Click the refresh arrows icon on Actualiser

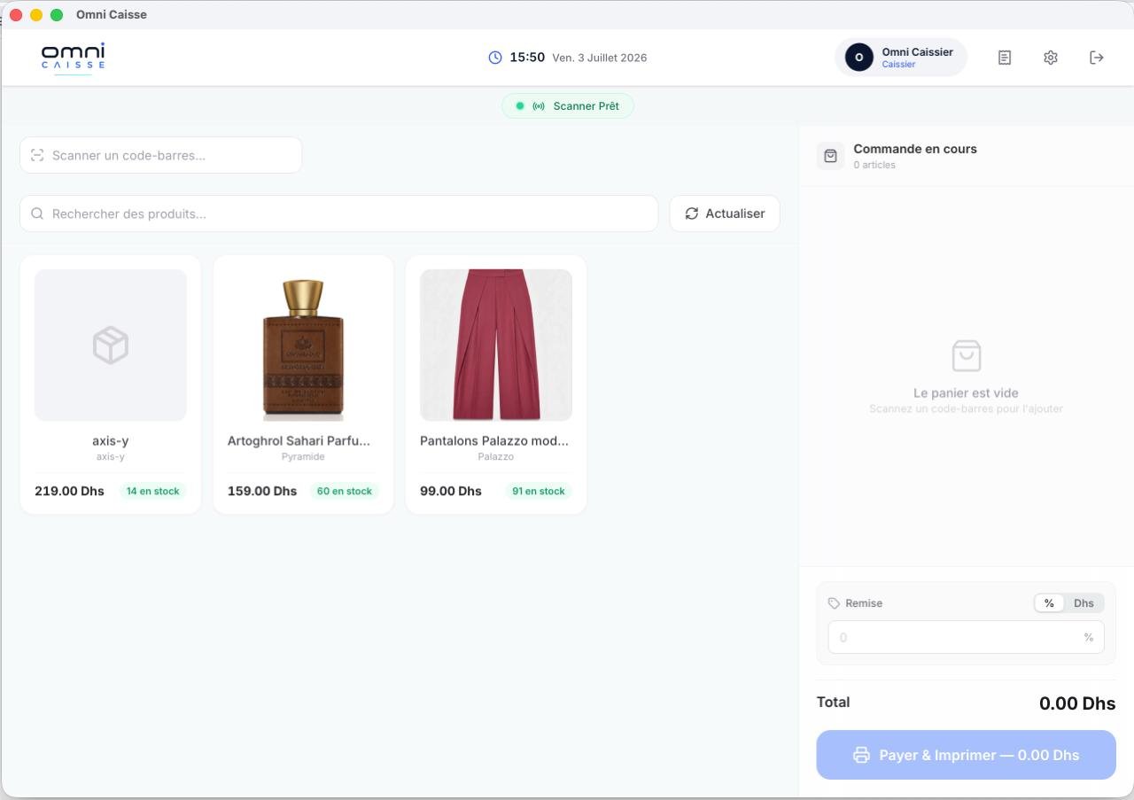[692, 214]
